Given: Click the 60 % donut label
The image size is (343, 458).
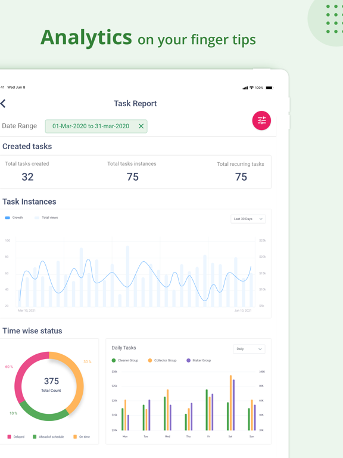Looking at the screenshot, I should 9,367.
